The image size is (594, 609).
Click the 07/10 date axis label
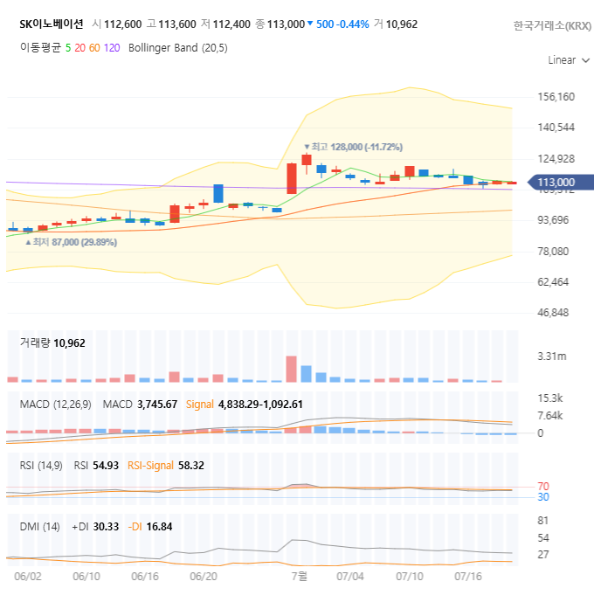click(410, 577)
